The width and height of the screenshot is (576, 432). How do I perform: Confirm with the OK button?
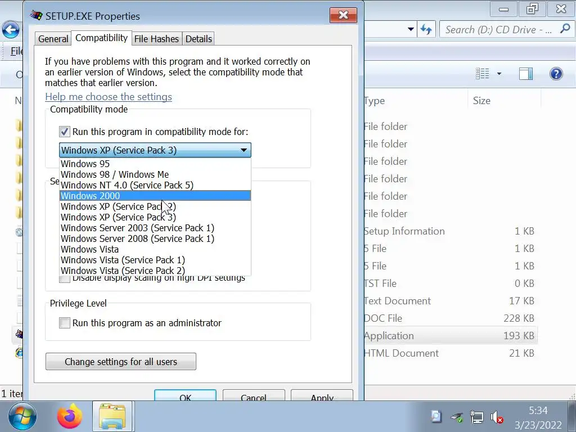(185, 395)
